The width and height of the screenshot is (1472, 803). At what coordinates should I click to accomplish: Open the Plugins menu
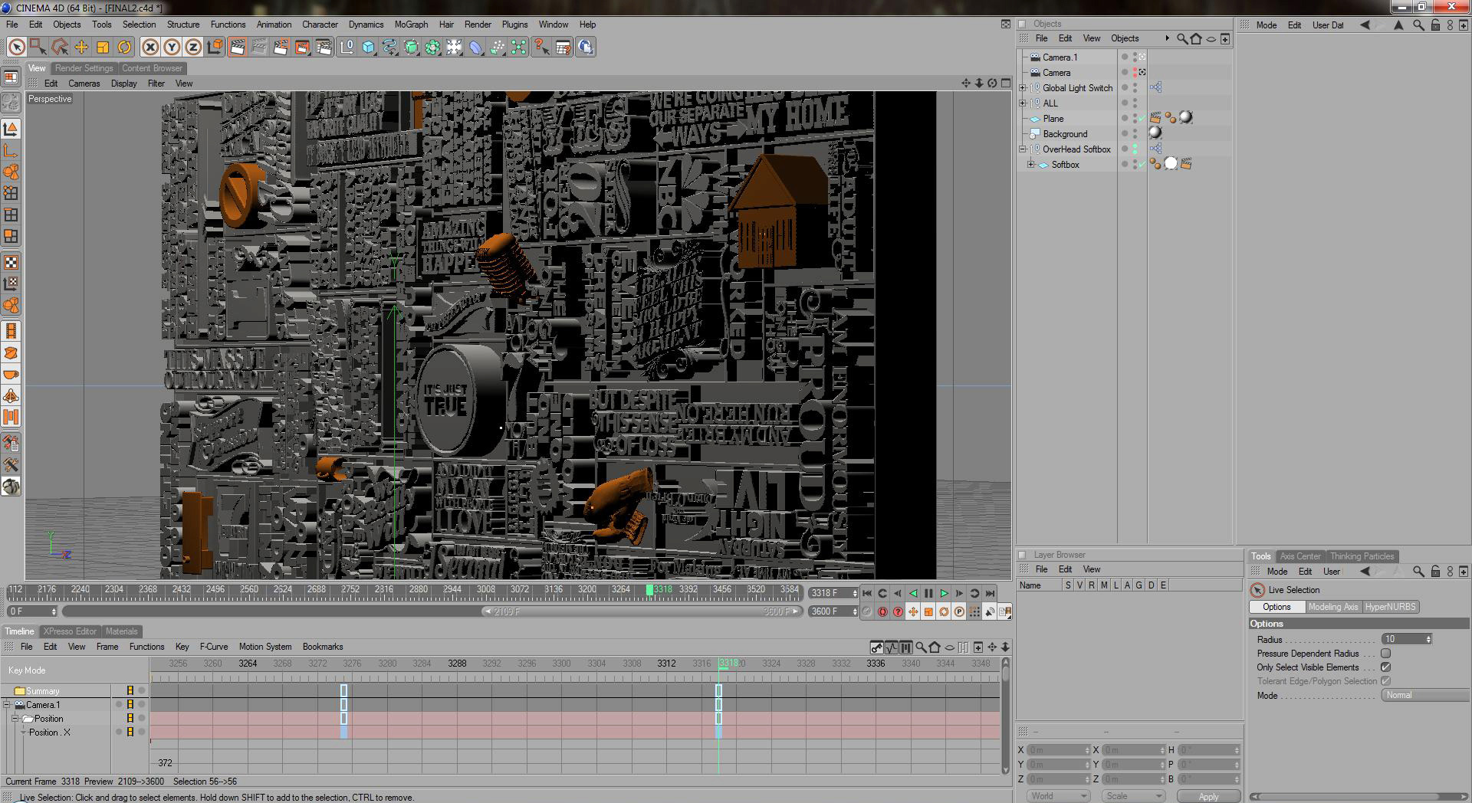coord(514,25)
